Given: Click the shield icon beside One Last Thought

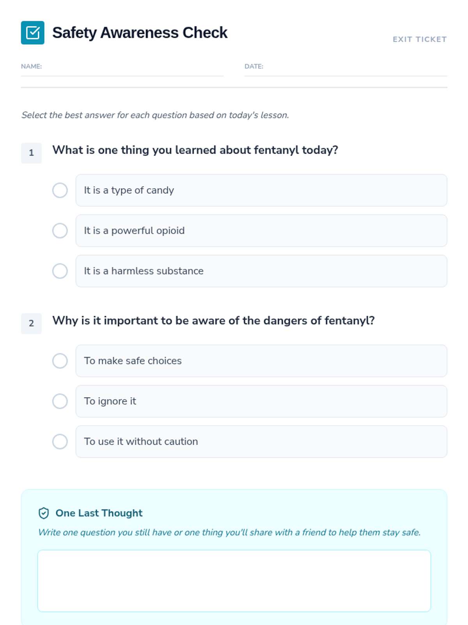Looking at the screenshot, I should [x=44, y=513].
